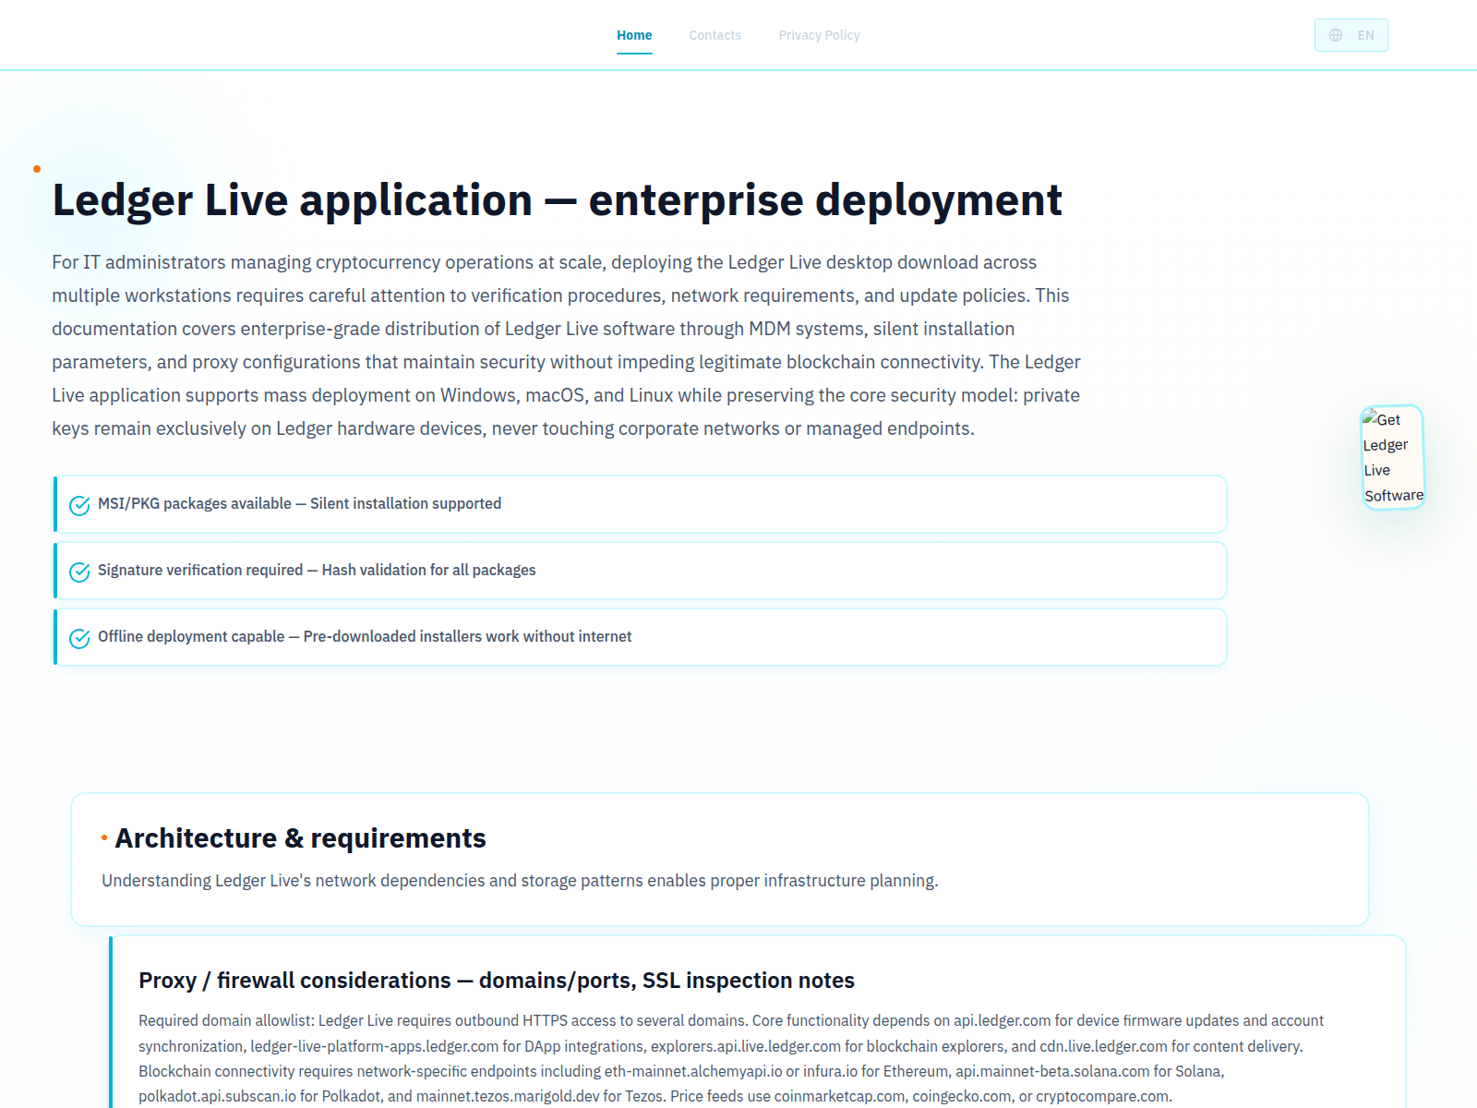Image resolution: width=1477 pixels, height=1108 pixels.
Task: Select the MSI/PKG packages available text
Action: pos(299,503)
